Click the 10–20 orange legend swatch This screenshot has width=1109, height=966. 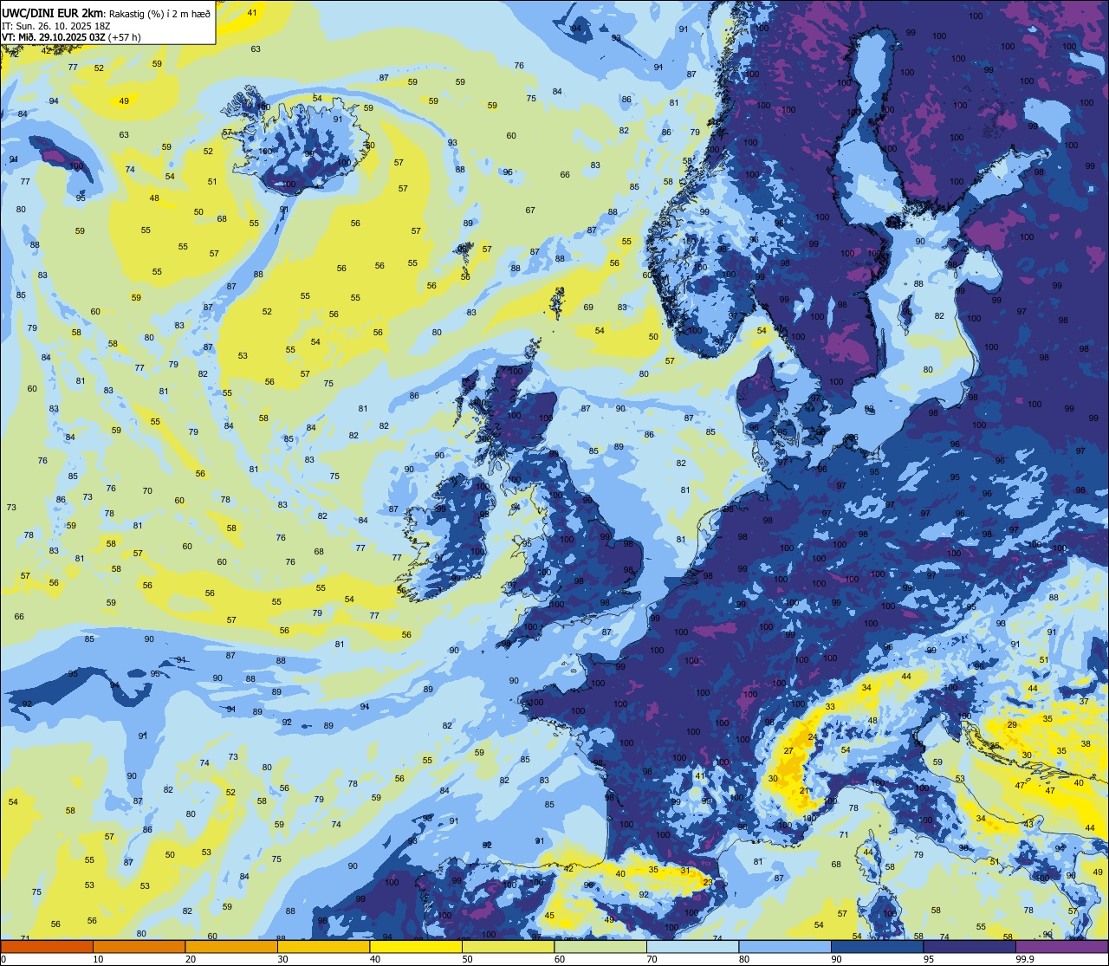click(139, 947)
